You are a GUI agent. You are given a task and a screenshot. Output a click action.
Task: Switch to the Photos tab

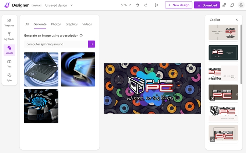coord(56,24)
